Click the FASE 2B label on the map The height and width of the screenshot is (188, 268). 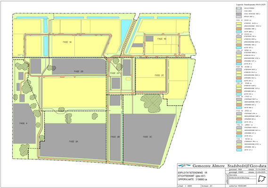79,71
